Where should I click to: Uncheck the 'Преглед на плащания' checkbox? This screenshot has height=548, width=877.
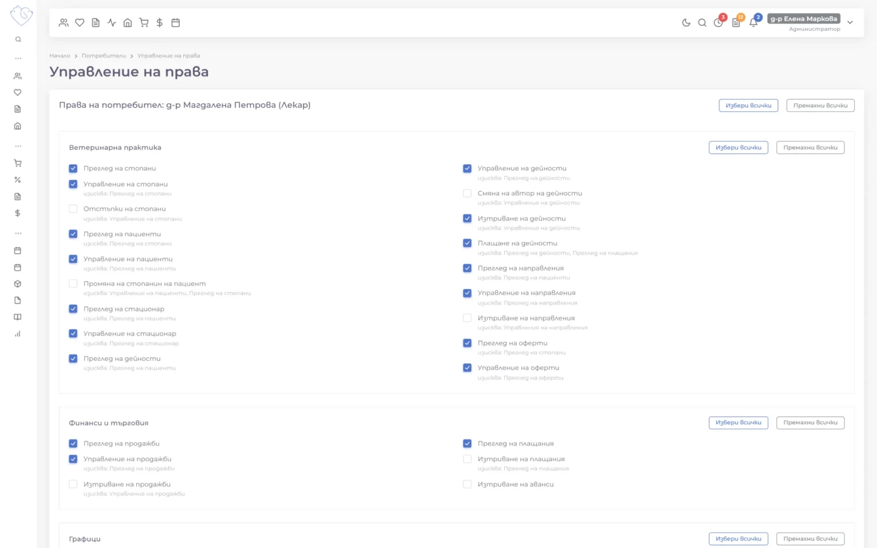(467, 444)
